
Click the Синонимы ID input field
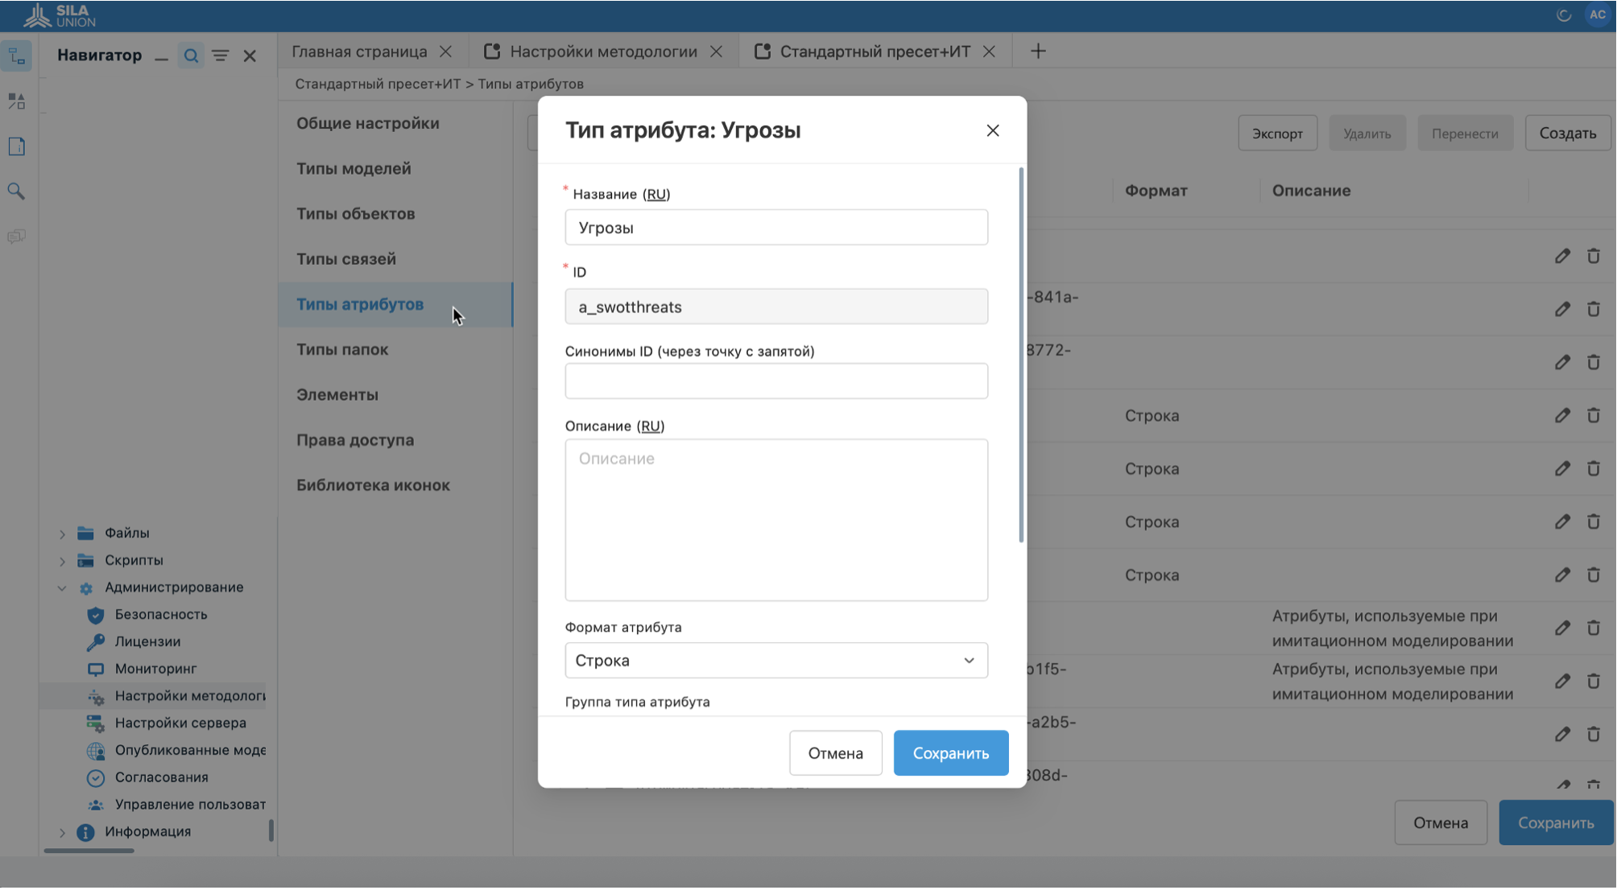click(775, 381)
